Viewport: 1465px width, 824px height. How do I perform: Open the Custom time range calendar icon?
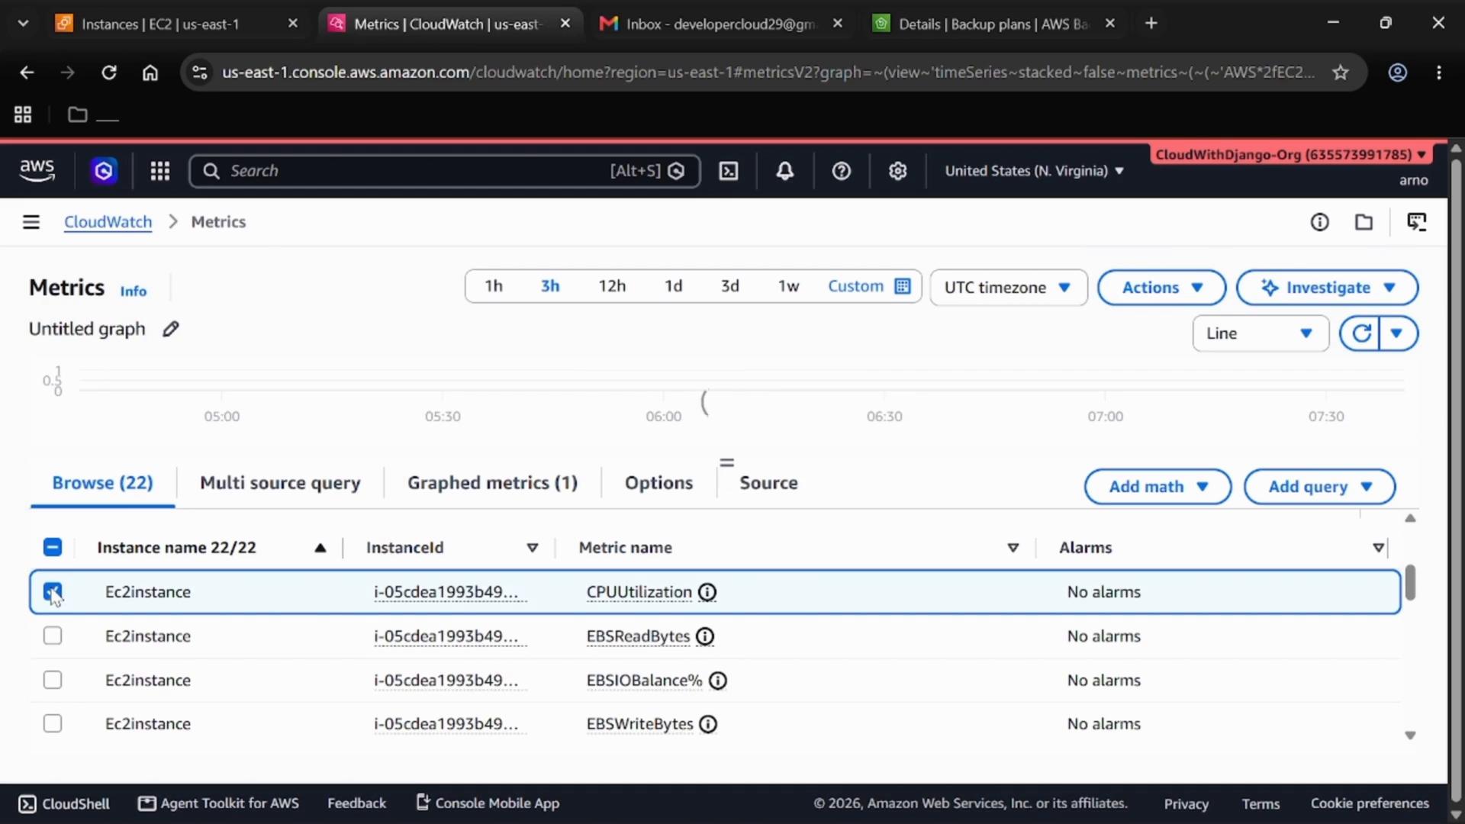[903, 286]
